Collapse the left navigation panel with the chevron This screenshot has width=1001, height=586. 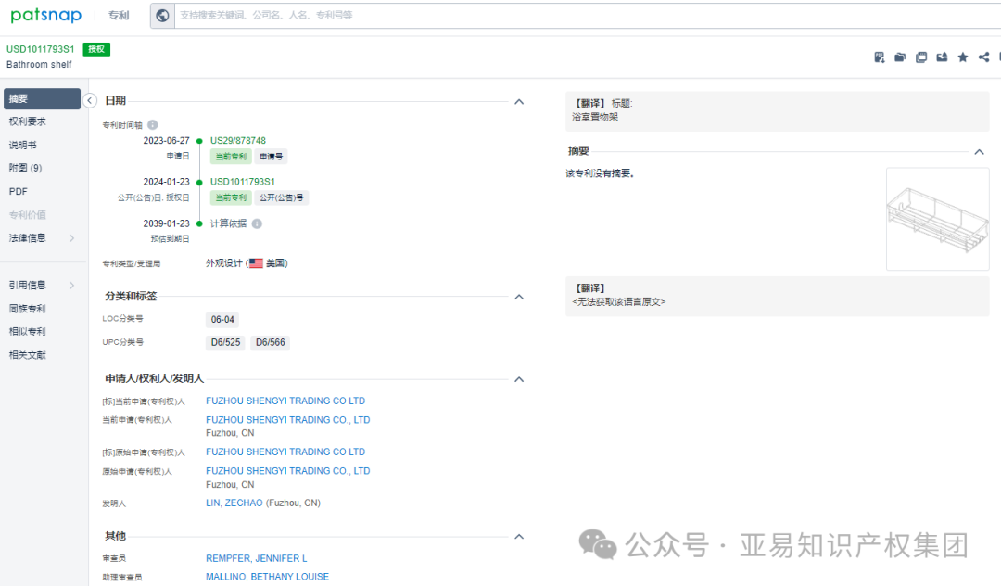[90, 100]
